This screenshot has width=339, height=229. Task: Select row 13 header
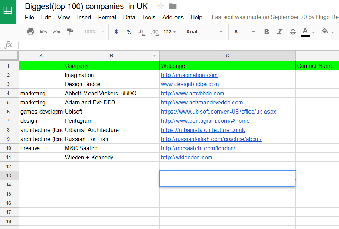[8, 176]
